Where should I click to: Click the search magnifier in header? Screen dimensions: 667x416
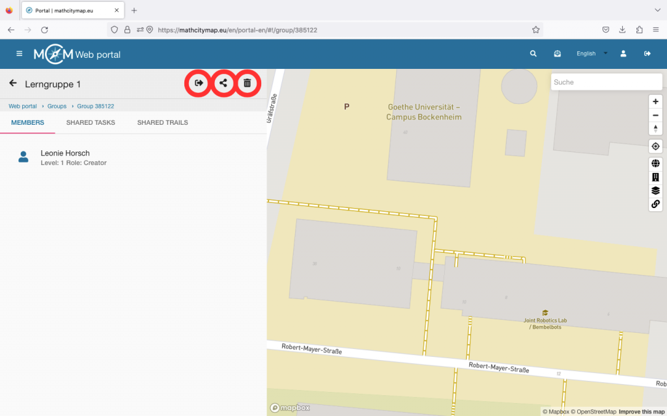coord(533,54)
